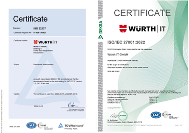The image size is (189, 133).
Task: Open the www.tuv.com link
Action: click(15, 127)
